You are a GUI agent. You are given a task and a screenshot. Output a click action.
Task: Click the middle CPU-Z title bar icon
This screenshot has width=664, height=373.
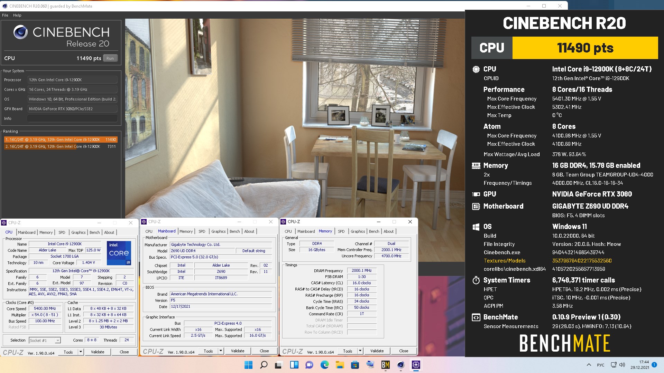pos(144,222)
